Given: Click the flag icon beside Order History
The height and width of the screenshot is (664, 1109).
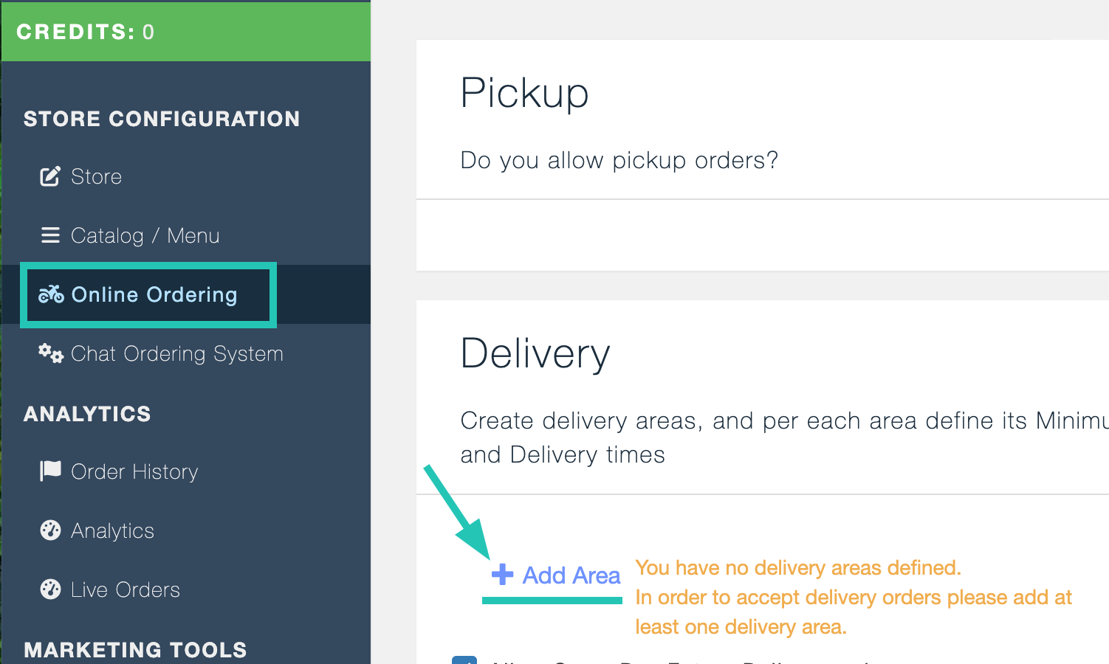Looking at the screenshot, I should pyautogui.click(x=50, y=471).
